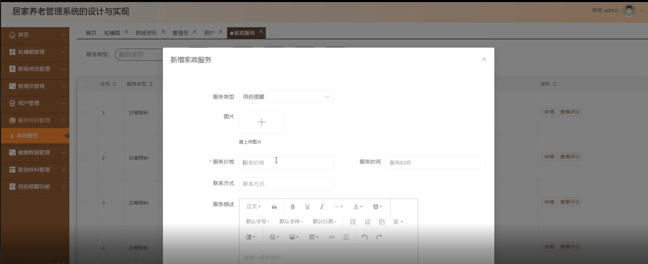Insert code block via code icon
The width and height of the screenshot is (648, 264).
pos(331,237)
